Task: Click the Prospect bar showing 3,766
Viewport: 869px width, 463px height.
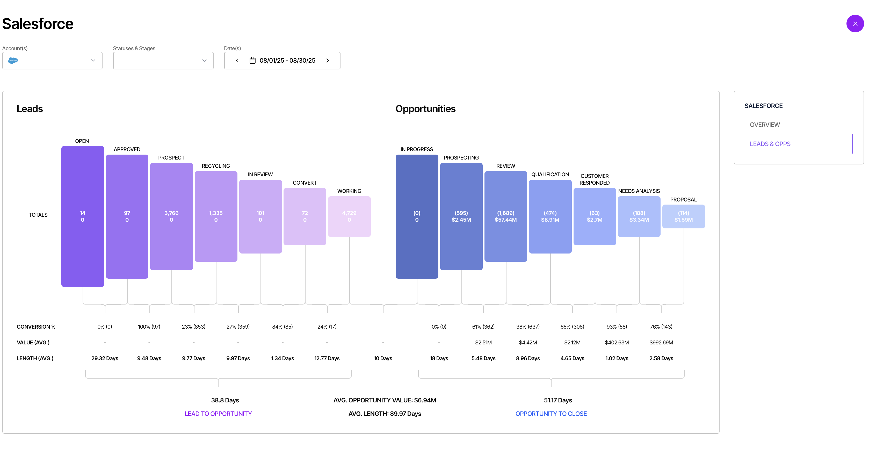Action: [171, 216]
